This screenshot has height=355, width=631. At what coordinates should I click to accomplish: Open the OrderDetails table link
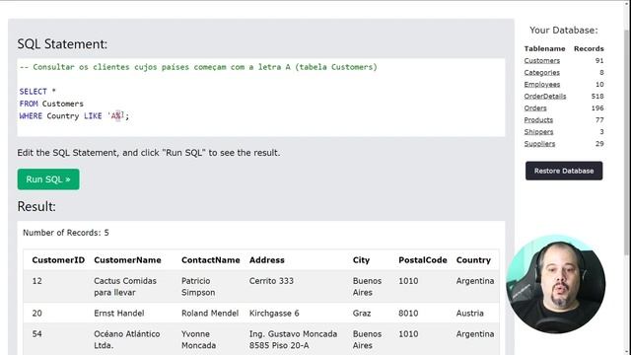[x=545, y=96]
